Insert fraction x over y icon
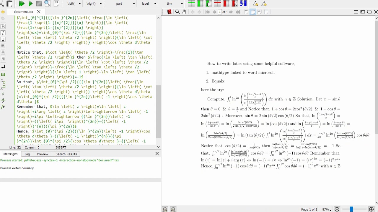Viewport: 378px width, 212px height. 3,94
